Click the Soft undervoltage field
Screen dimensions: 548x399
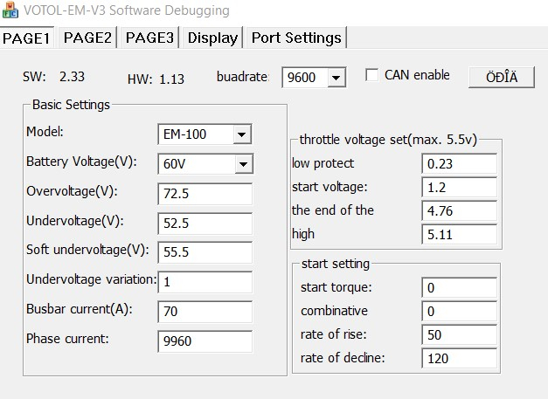tap(205, 253)
